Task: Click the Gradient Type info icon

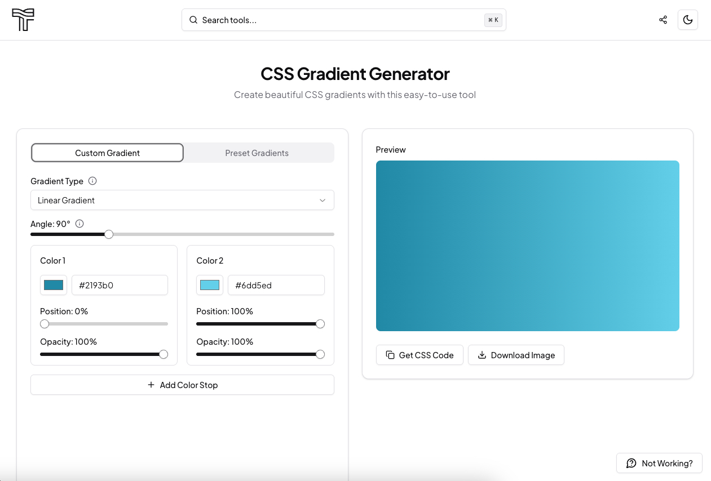Action: tap(92, 181)
